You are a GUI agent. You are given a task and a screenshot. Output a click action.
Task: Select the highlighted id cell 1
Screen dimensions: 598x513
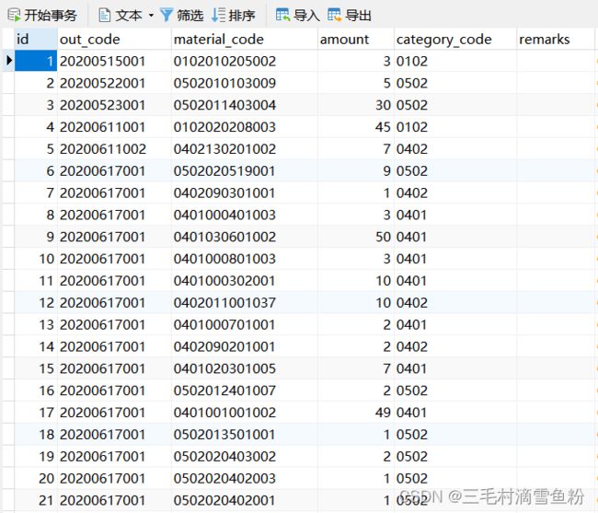tap(36, 61)
